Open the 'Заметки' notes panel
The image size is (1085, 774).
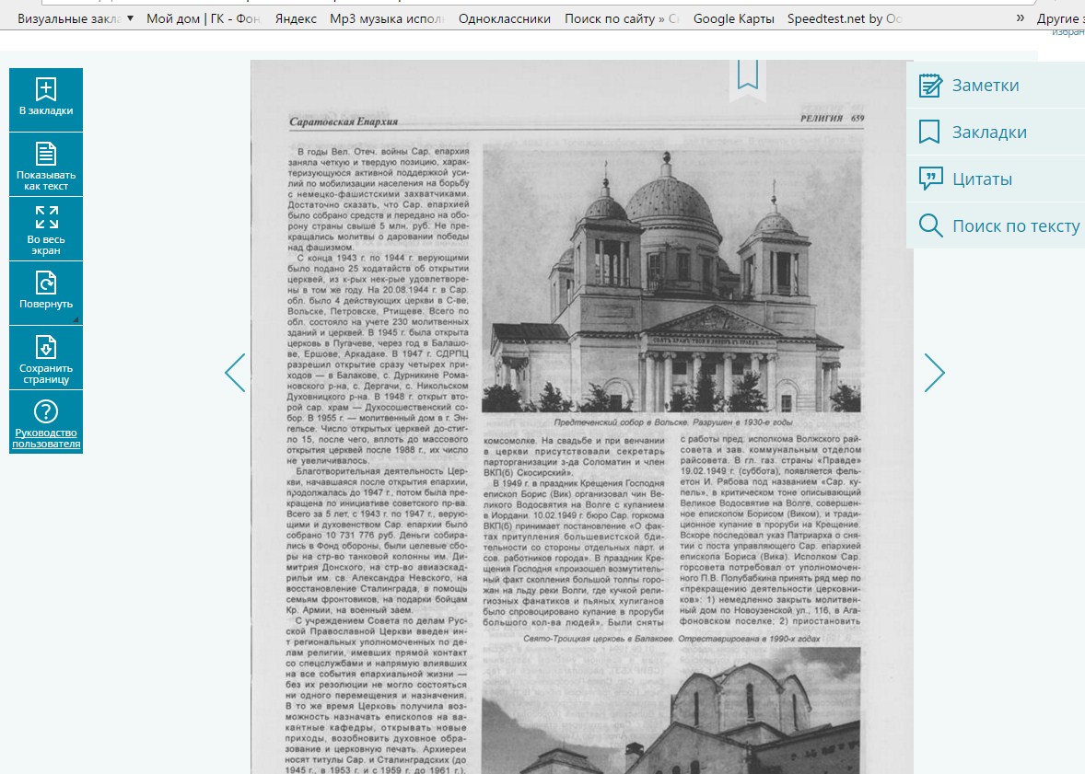point(985,86)
